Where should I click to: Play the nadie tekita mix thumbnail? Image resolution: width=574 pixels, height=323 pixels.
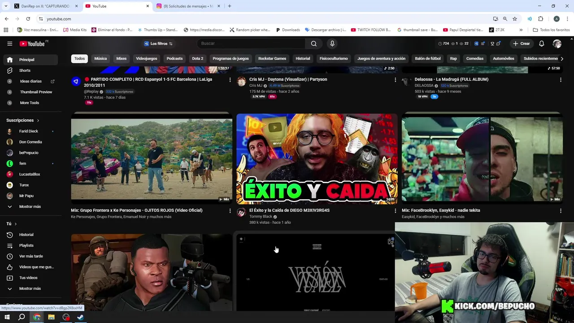482,159
